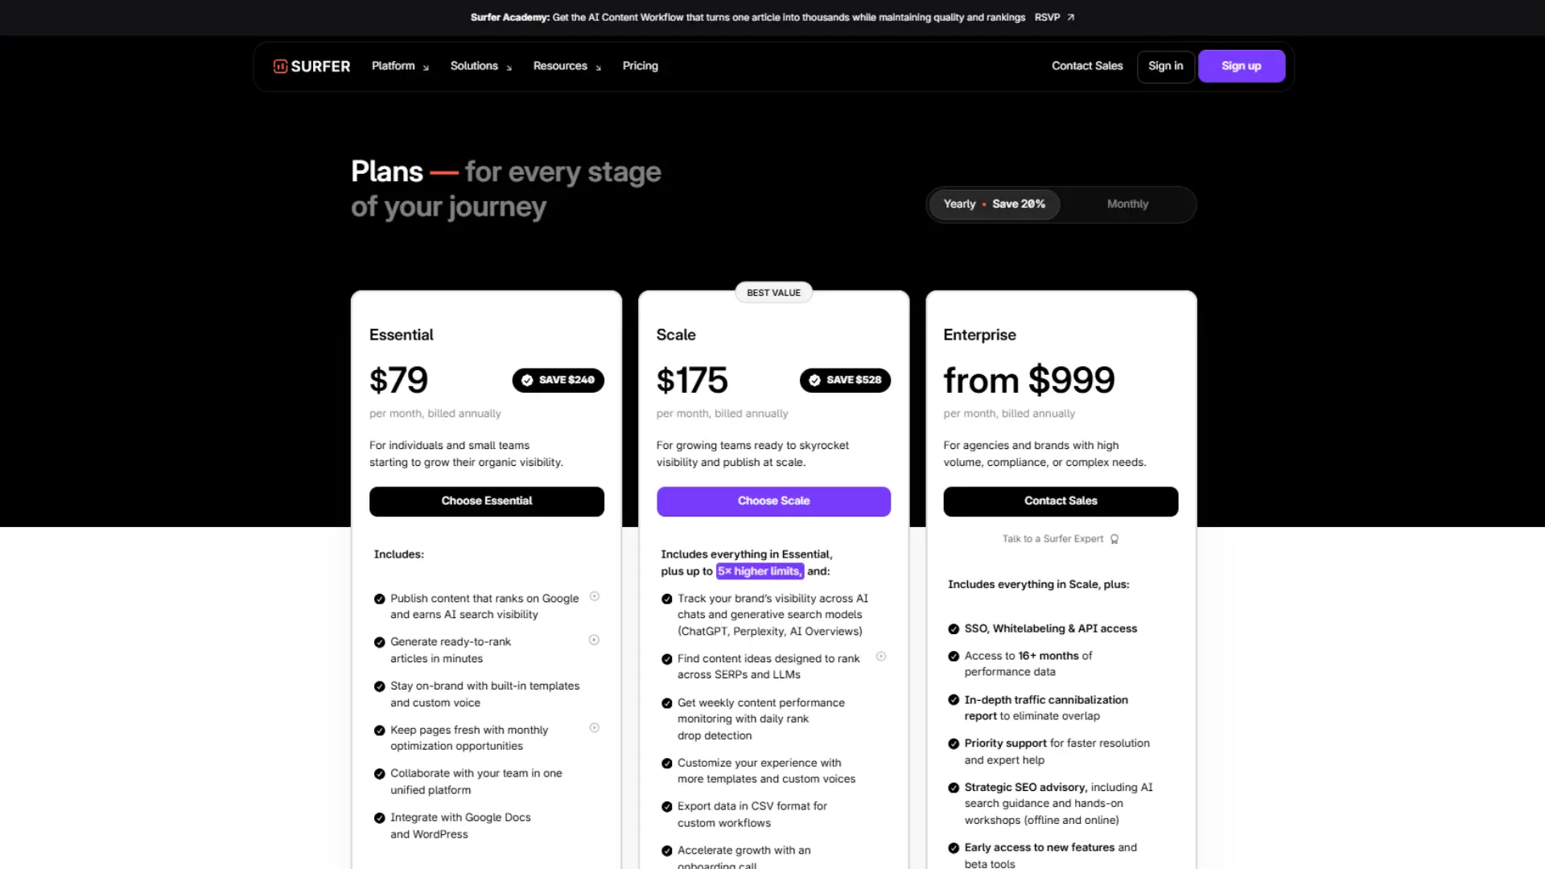Image resolution: width=1545 pixels, height=869 pixels.
Task: Open tooltip icon next to "Generate ready-to-rank articles"
Action: tap(595, 640)
